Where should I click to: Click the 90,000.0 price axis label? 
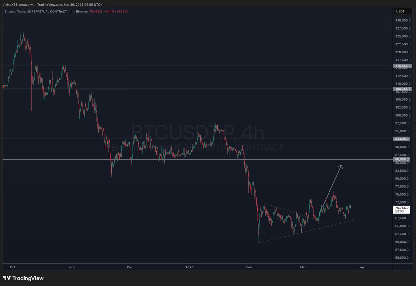tap(402, 147)
